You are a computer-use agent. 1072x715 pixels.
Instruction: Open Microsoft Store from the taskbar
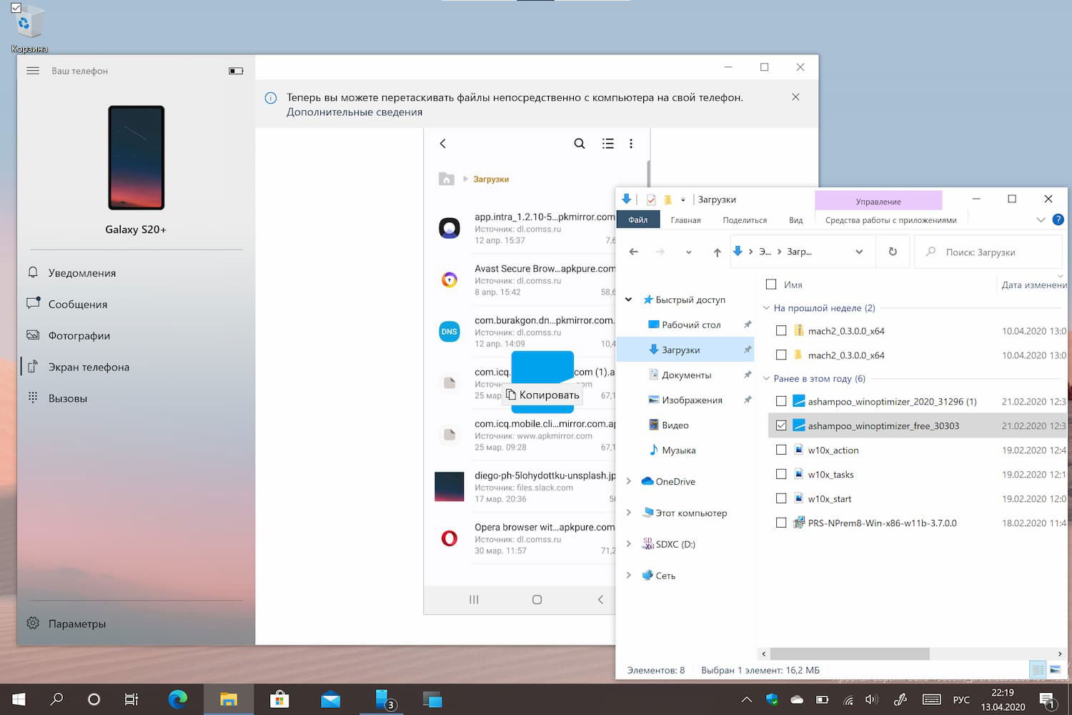(x=279, y=699)
